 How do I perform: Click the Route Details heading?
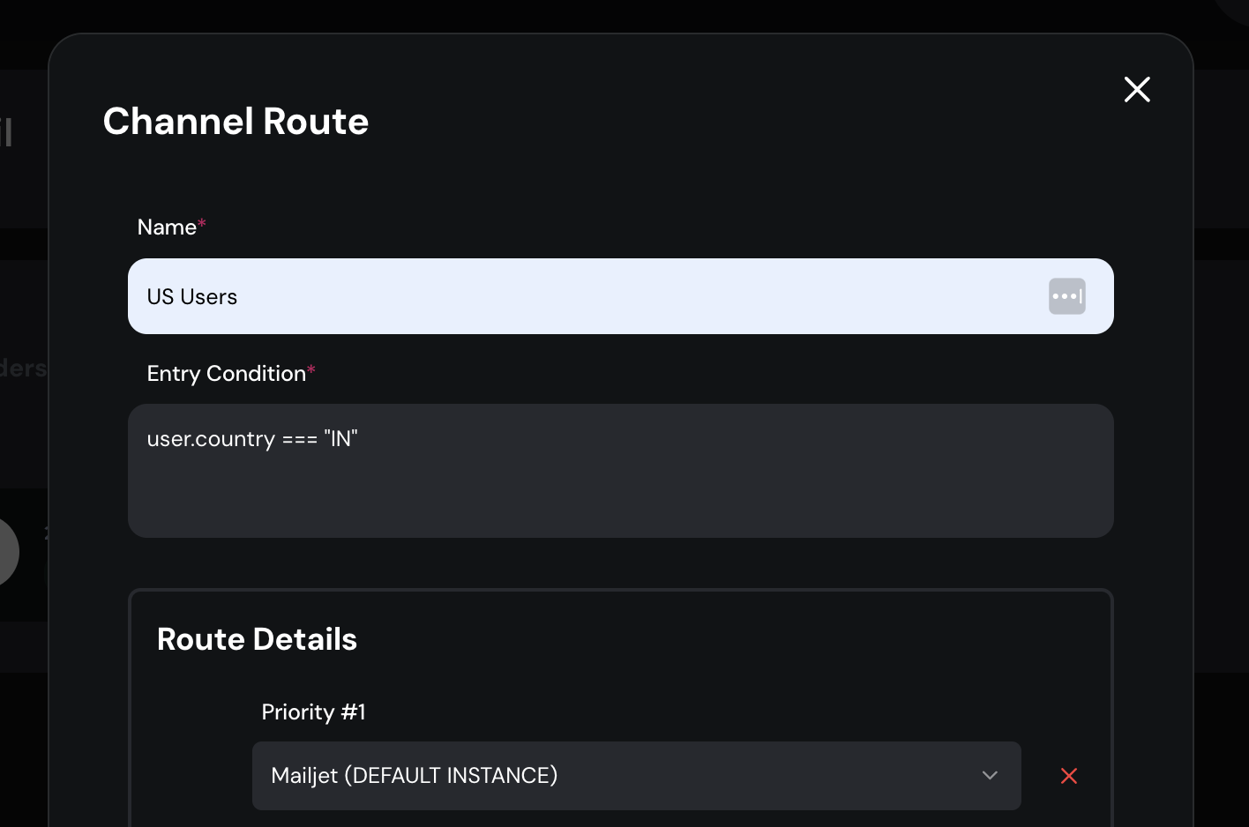point(257,639)
